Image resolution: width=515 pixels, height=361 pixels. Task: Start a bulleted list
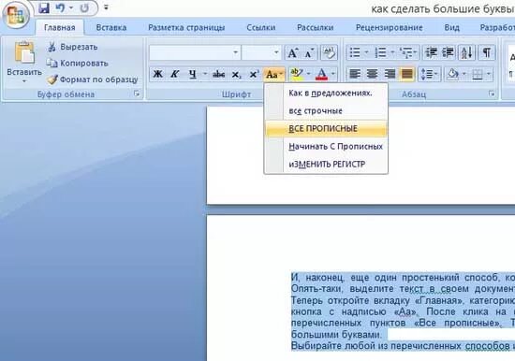pos(355,52)
